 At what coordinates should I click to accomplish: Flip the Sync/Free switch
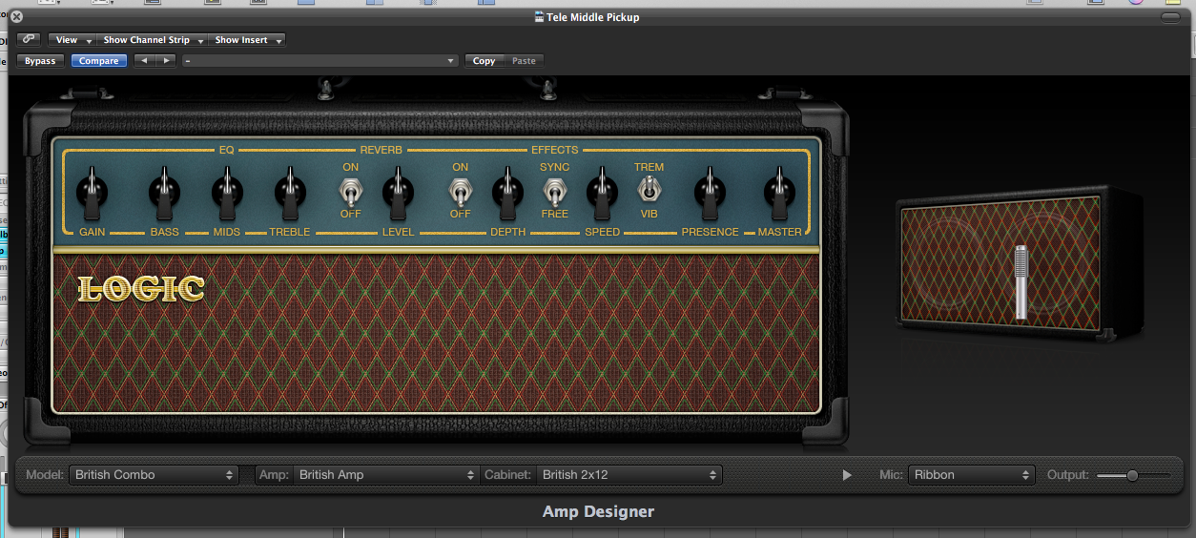pyautogui.click(x=554, y=191)
